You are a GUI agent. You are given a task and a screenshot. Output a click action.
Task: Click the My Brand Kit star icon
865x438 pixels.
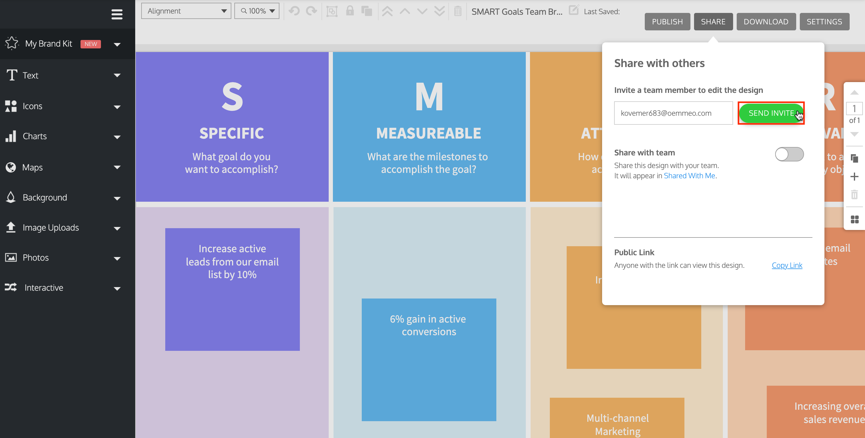coord(12,43)
